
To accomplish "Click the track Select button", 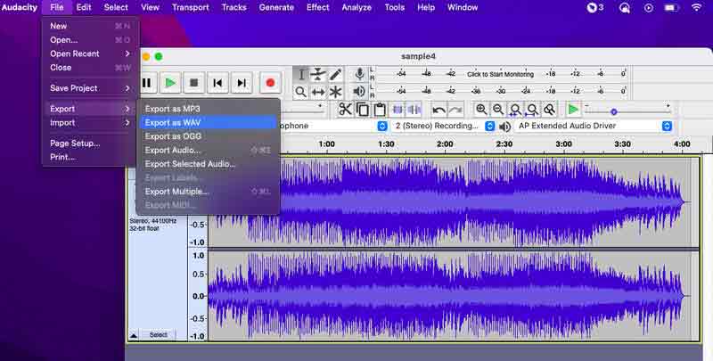I will (x=159, y=334).
